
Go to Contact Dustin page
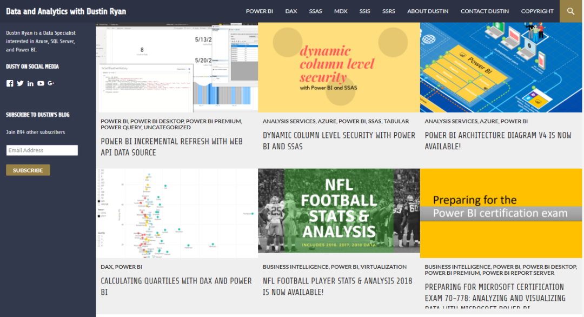(485, 11)
